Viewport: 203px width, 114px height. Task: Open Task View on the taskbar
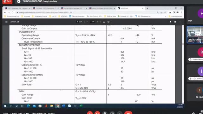coord(22,106)
